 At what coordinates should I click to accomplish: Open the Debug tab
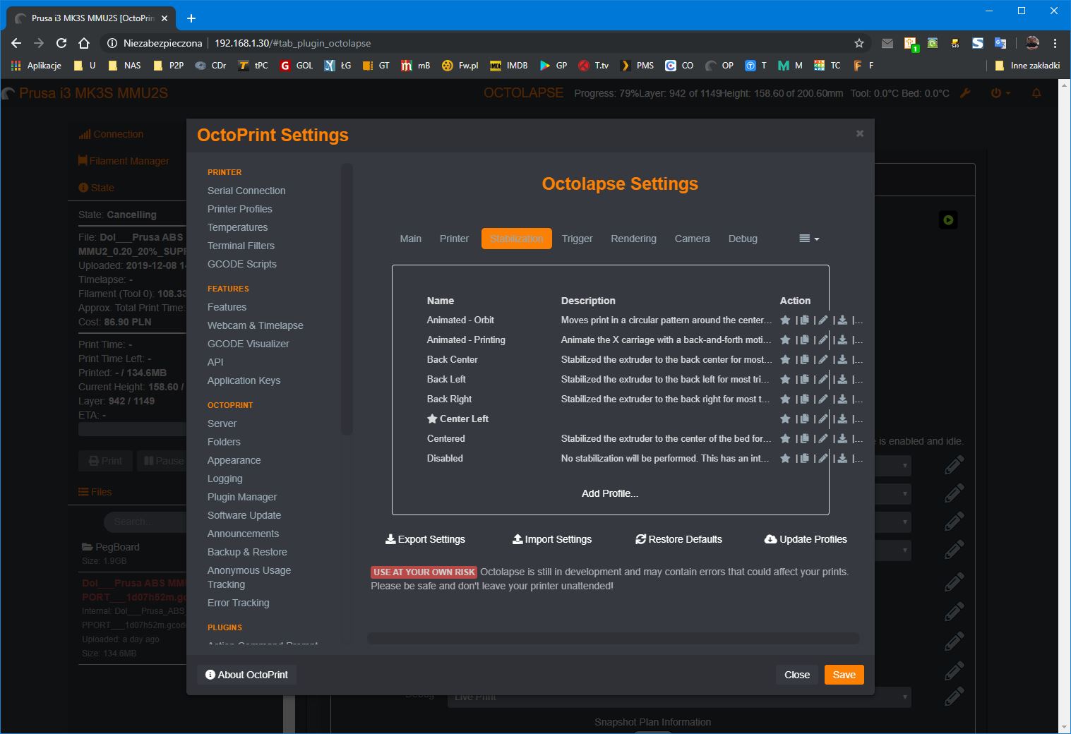[x=743, y=239]
